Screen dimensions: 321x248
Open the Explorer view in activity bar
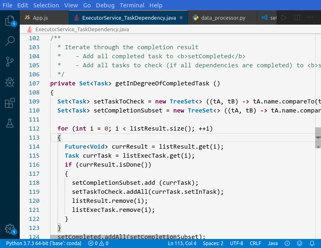pos(10,21)
